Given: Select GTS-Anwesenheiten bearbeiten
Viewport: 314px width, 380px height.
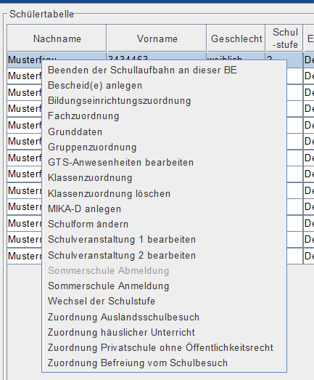Looking at the screenshot, I should 165,162.
